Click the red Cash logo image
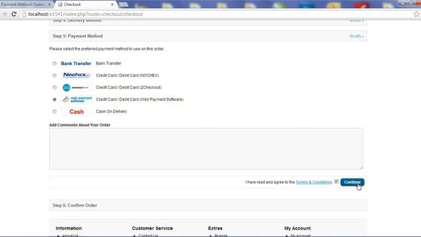 76,111
